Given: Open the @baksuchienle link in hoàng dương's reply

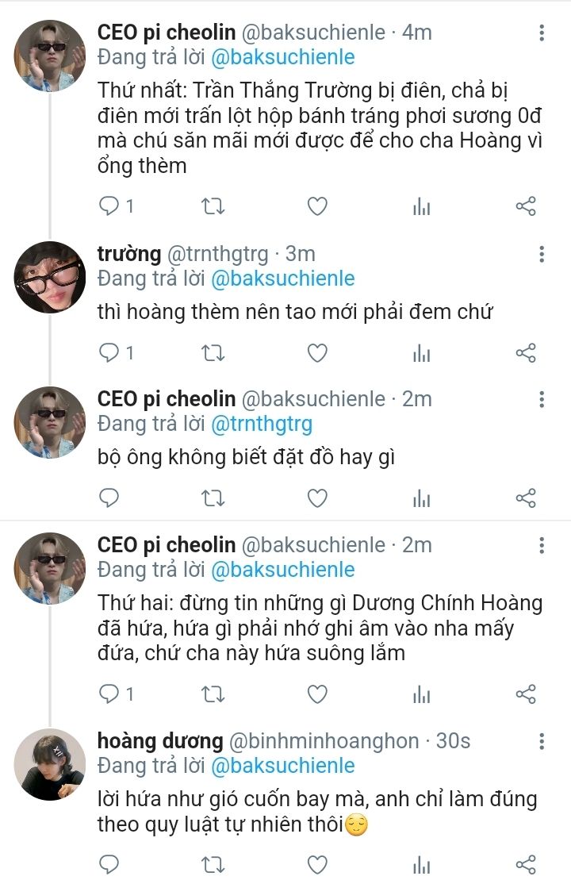Looking at the screenshot, I should click(282, 766).
